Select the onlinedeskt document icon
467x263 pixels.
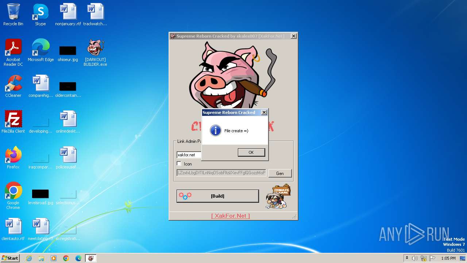tap(68, 122)
